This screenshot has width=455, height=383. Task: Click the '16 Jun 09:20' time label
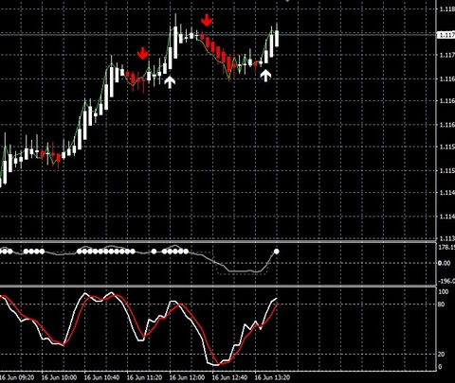(x=17, y=377)
